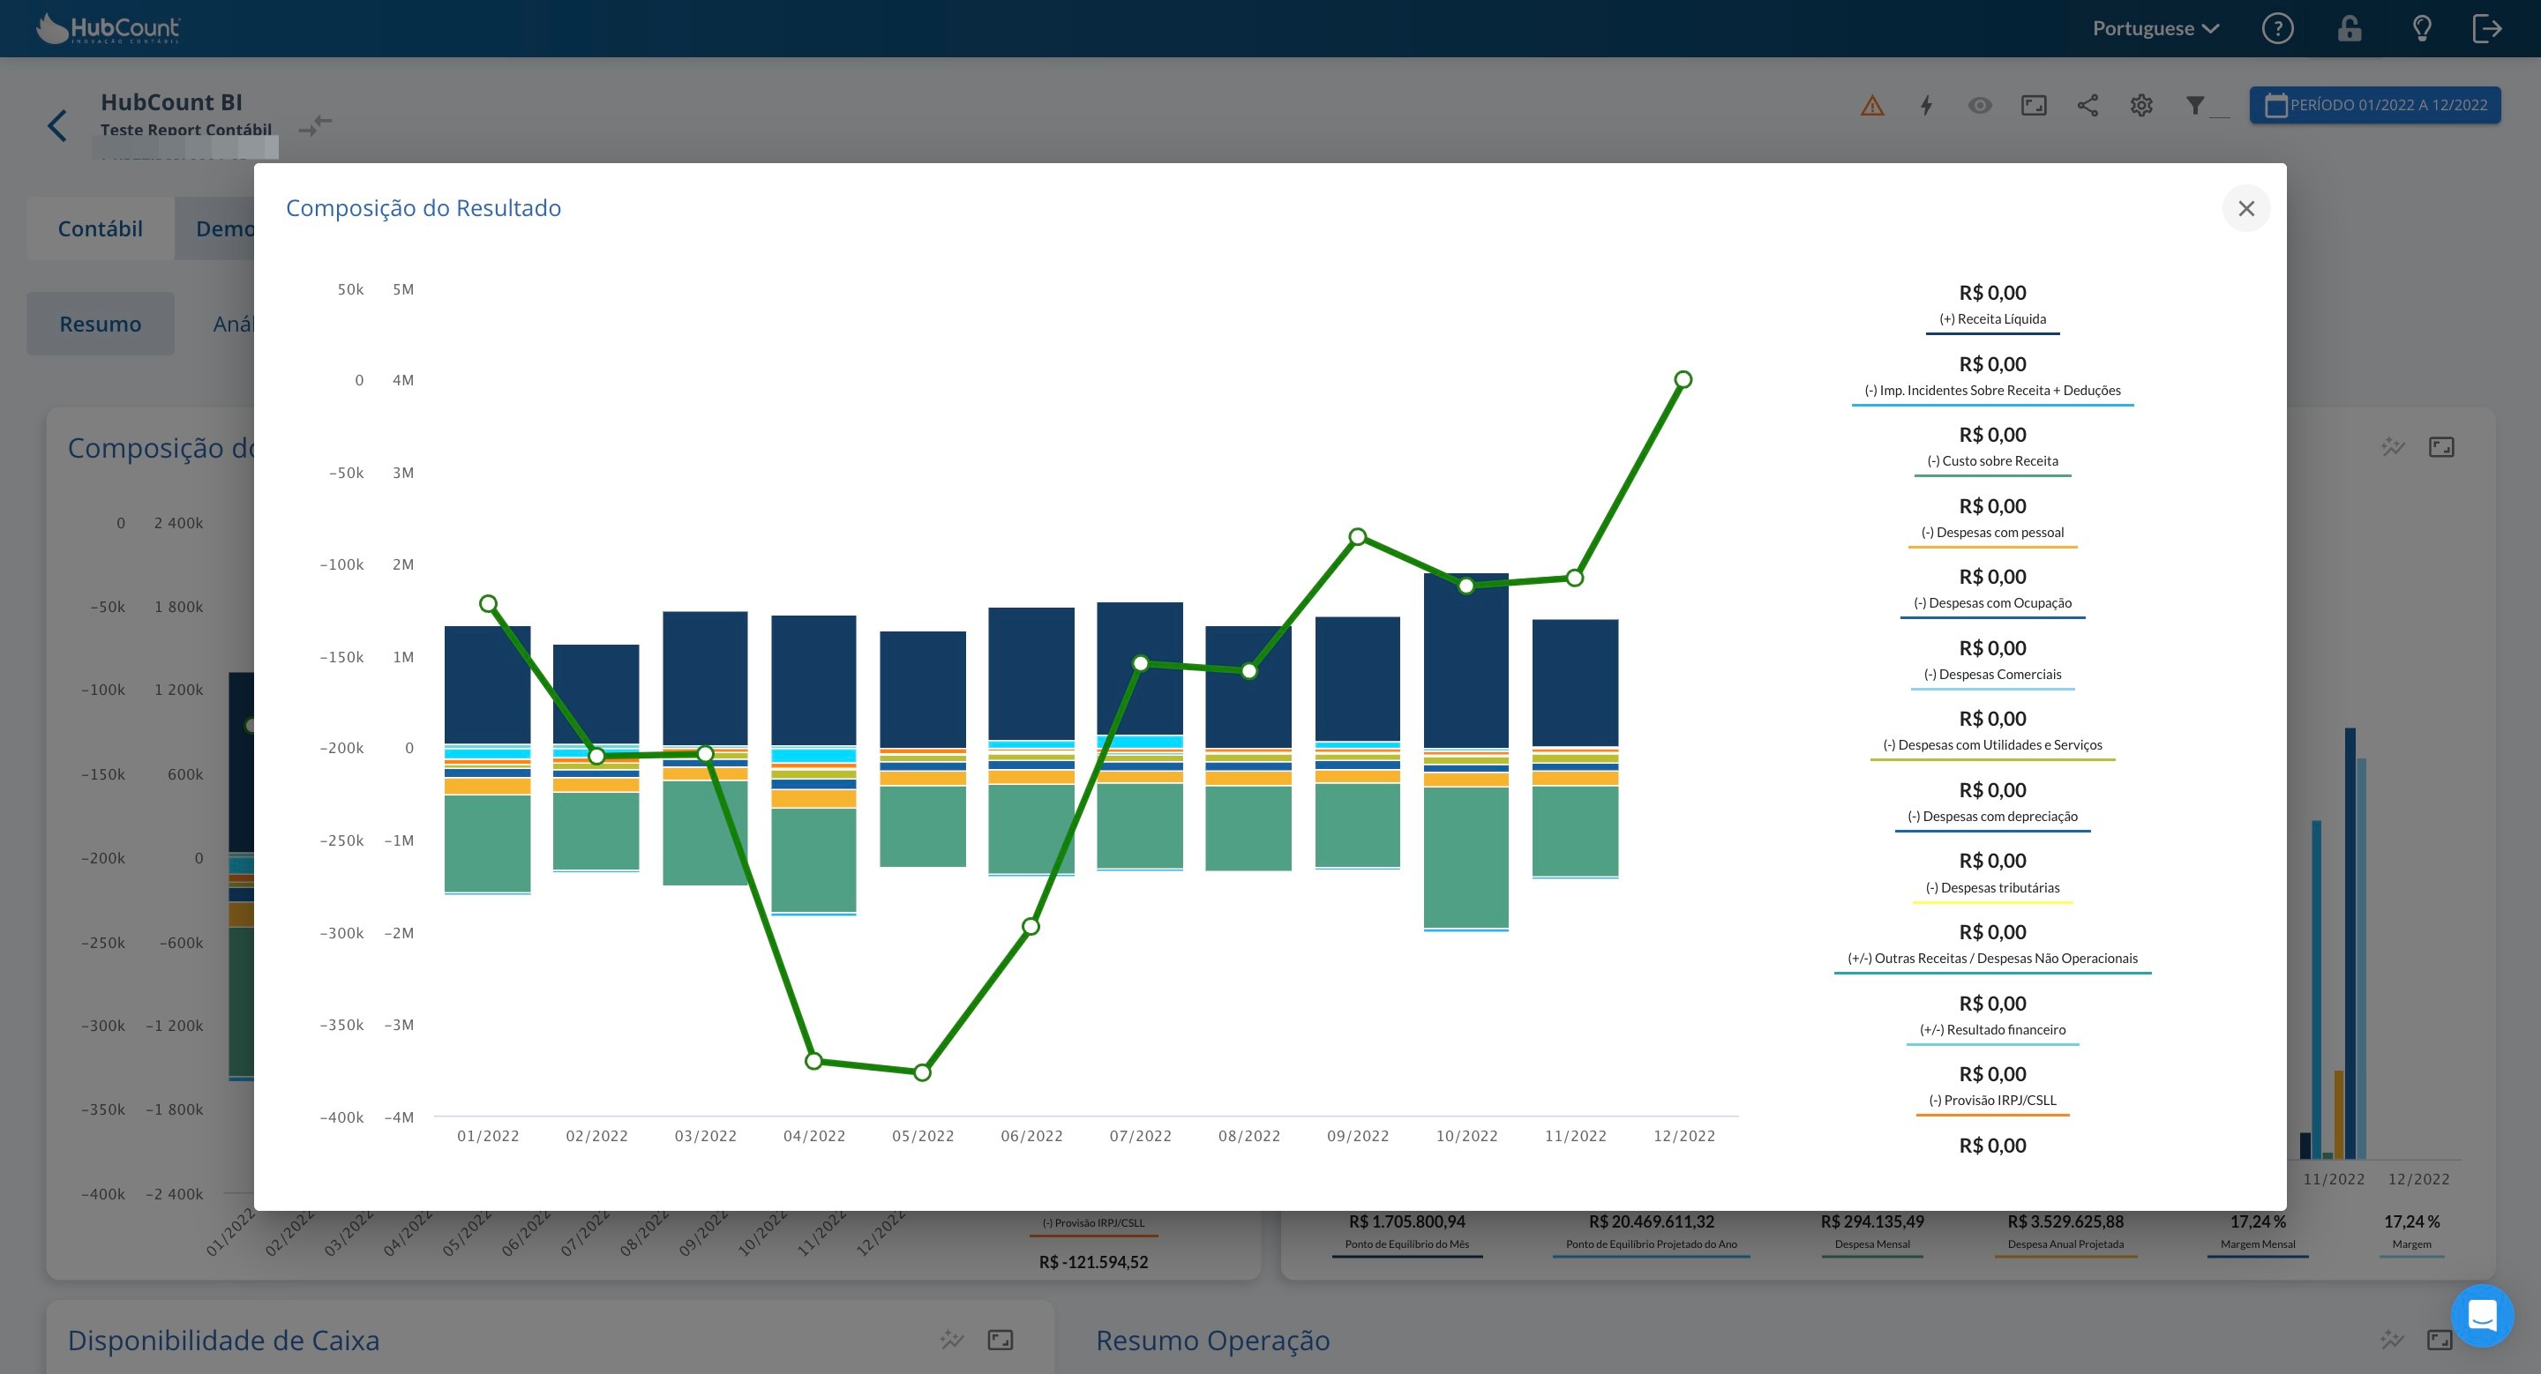Toggle the Receita Líquida legend series
The height and width of the screenshot is (1374, 2541).
pos(1991,318)
